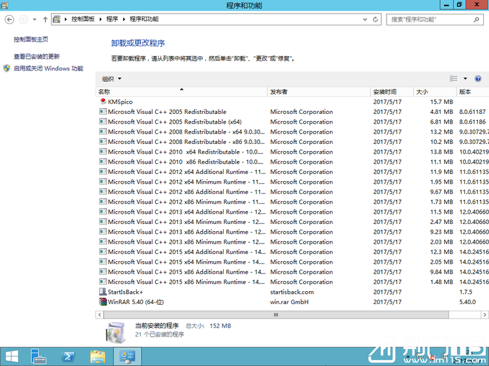The height and width of the screenshot is (366, 489).
Task: Click the win.rar GmbH publisher cell
Action: [289, 302]
